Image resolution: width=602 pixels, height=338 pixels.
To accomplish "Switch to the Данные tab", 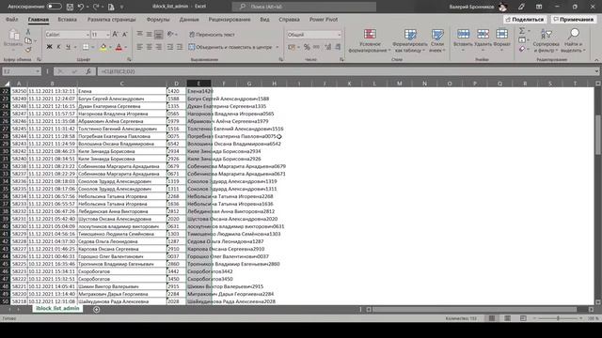I will (x=189, y=19).
